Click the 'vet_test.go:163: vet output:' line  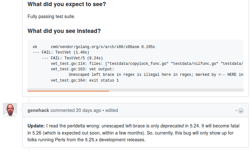coord(82,69)
